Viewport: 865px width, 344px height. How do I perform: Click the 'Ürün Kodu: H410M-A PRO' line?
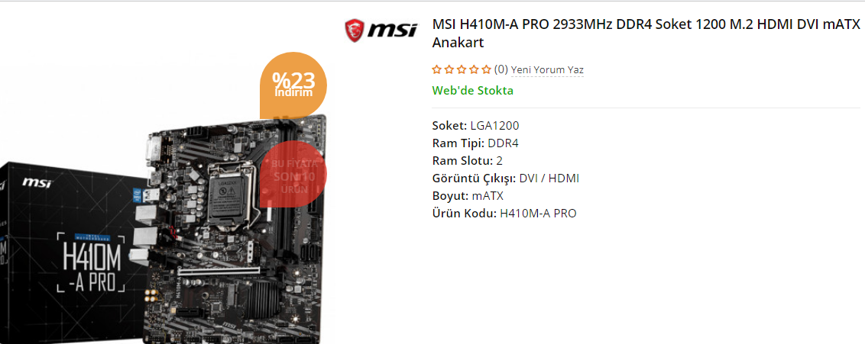(x=504, y=214)
